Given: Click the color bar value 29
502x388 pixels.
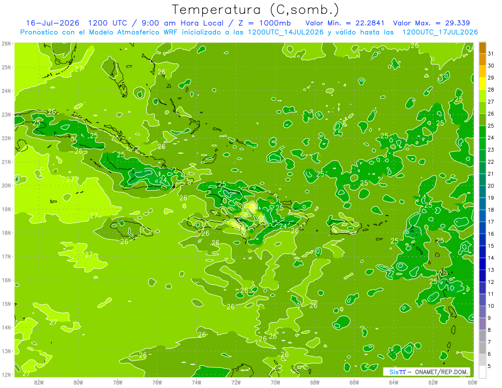Looking at the screenshot, I should pos(491,77).
